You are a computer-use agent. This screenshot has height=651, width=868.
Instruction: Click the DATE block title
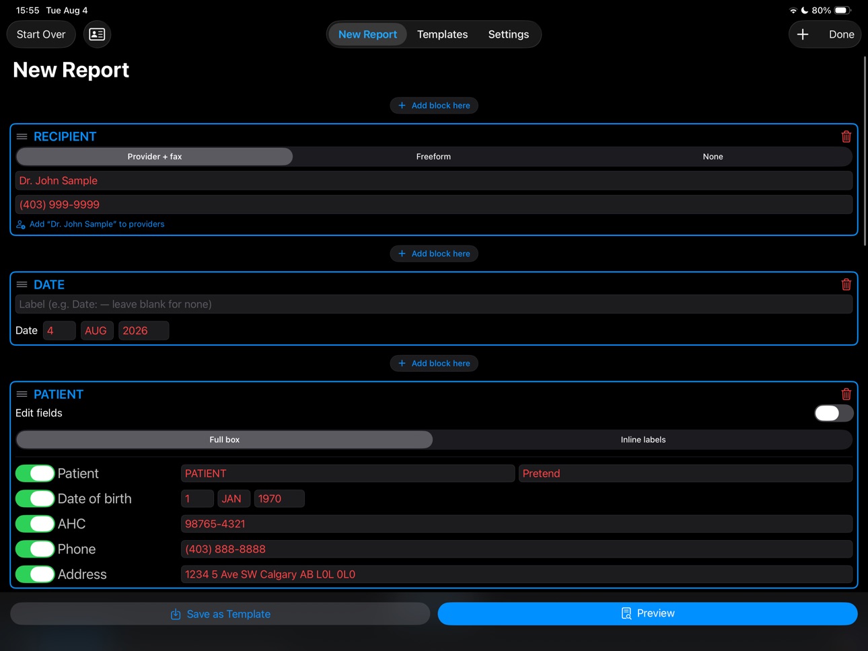point(49,284)
